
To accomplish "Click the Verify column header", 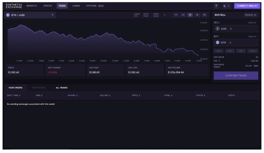I will [x=232, y=95].
